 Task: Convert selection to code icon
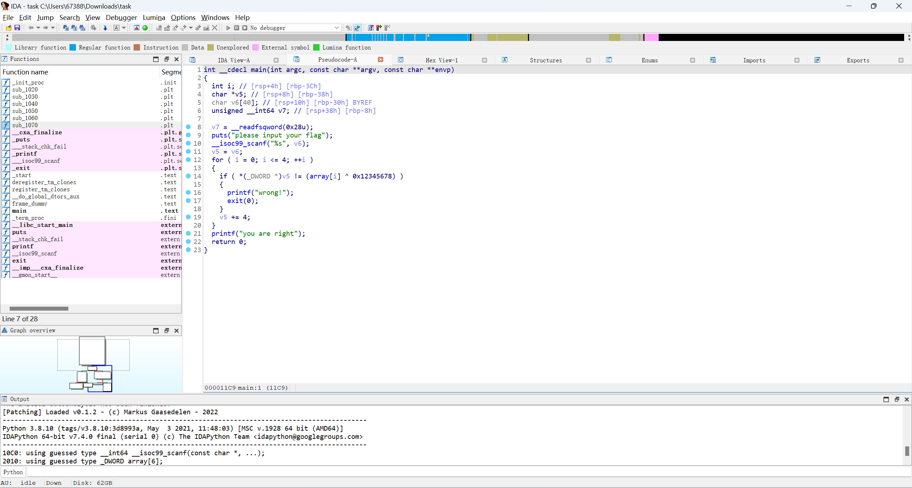(x=159, y=28)
